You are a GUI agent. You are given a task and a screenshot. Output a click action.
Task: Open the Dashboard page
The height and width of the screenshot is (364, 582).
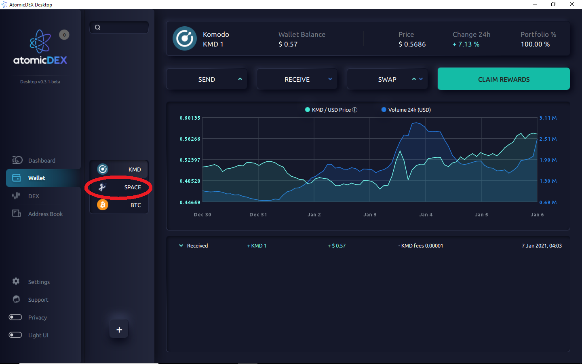coord(42,161)
